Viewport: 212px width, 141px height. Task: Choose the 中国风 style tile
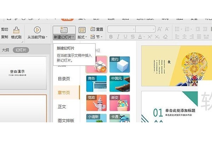click(120, 84)
